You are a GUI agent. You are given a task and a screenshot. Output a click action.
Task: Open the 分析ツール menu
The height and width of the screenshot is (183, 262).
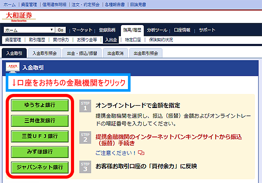157,30
